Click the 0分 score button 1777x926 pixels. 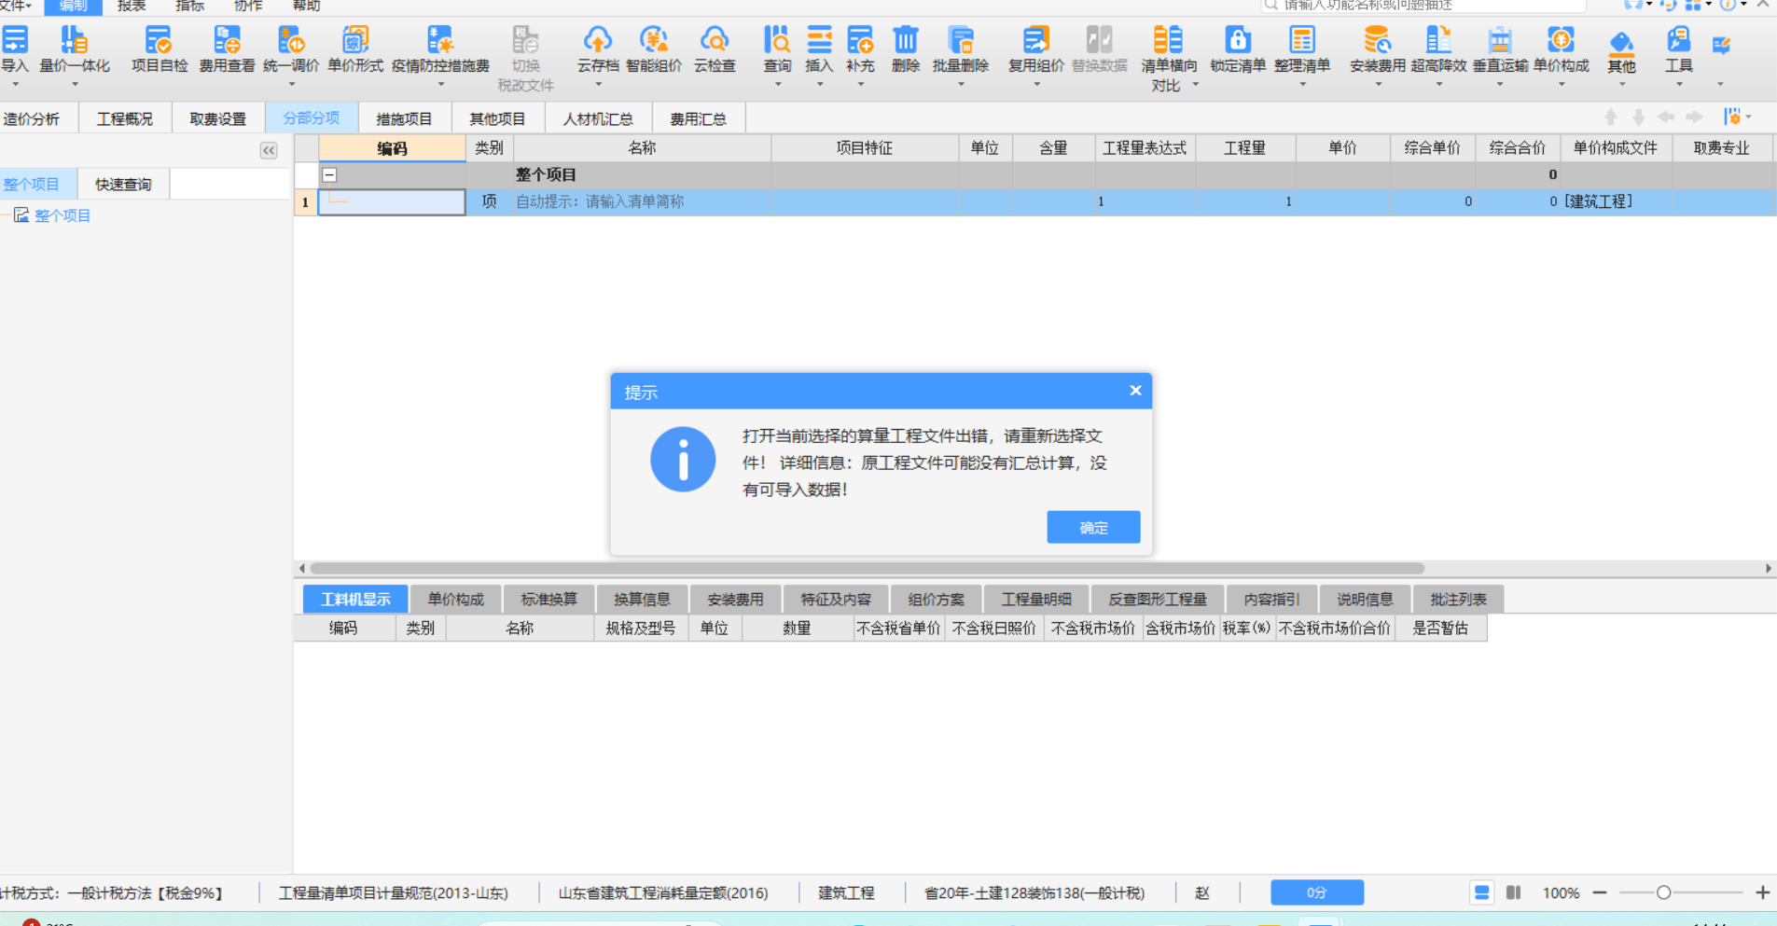1317,892
